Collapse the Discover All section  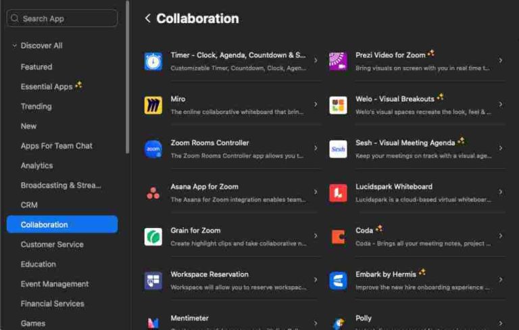[x=14, y=46]
